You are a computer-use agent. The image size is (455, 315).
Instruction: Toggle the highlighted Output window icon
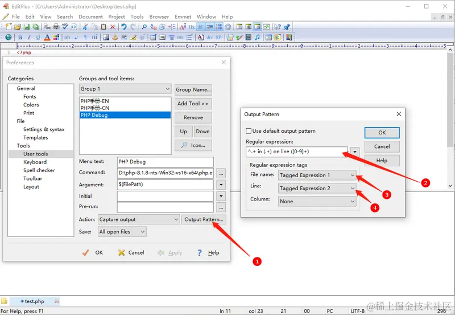[x=257, y=27]
